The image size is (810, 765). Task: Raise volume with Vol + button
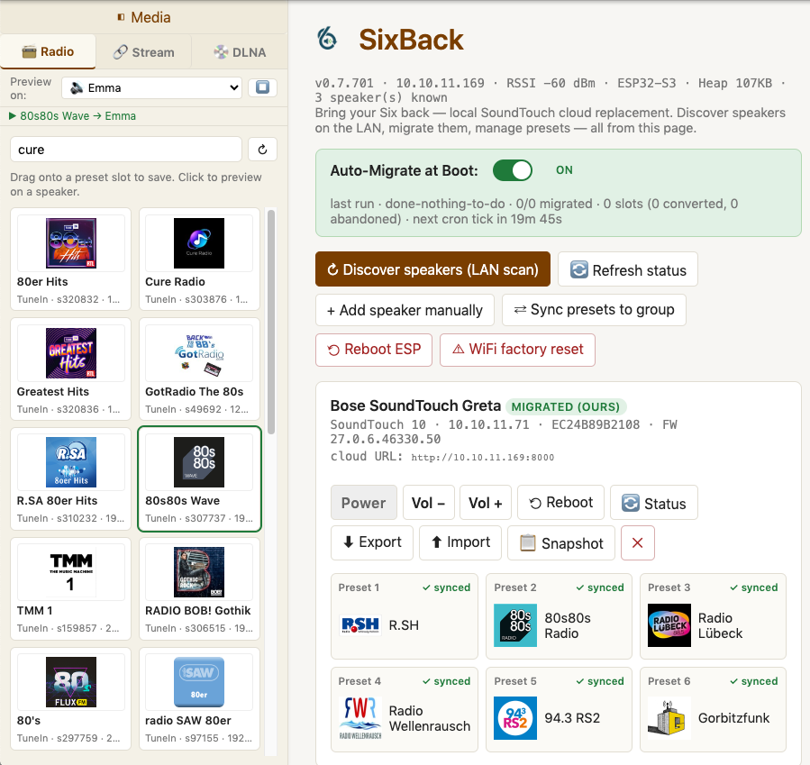tap(486, 503)
